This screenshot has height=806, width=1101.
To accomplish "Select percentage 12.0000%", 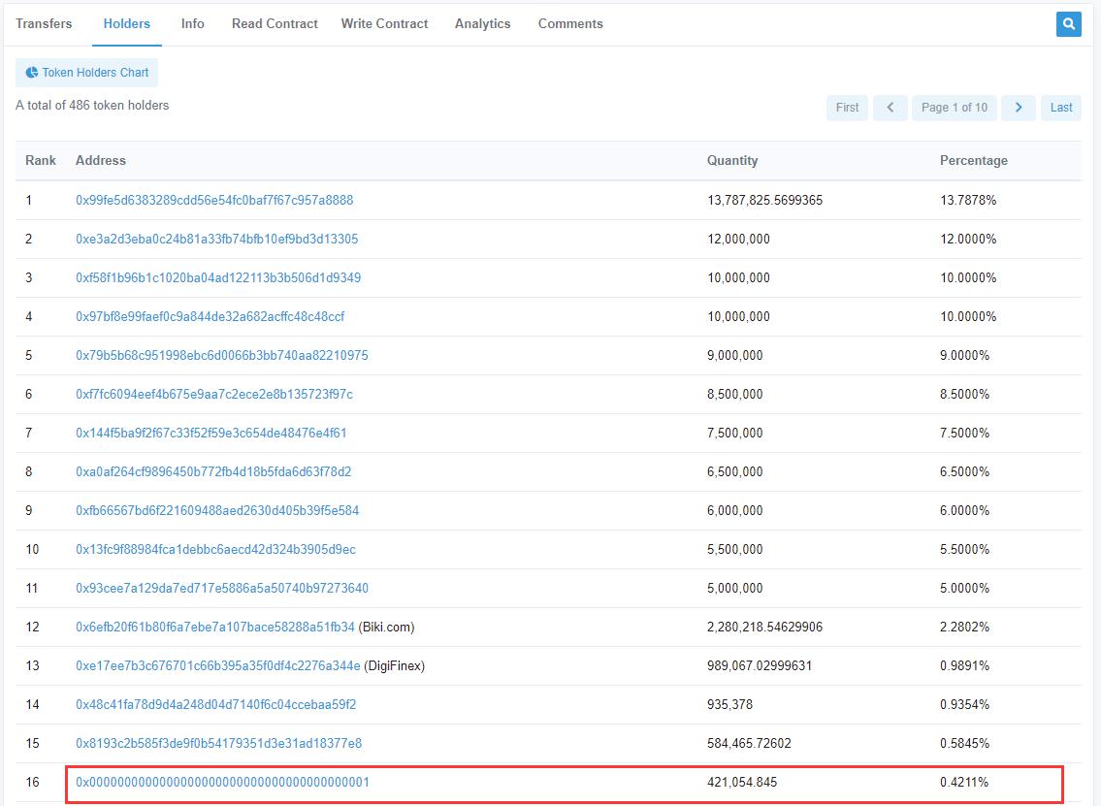I will 968,239.
